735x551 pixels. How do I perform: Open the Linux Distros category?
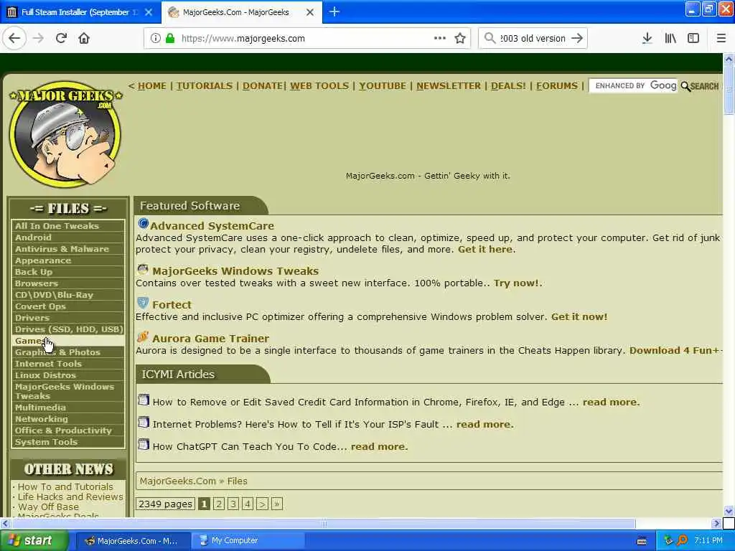click(68, 375)
